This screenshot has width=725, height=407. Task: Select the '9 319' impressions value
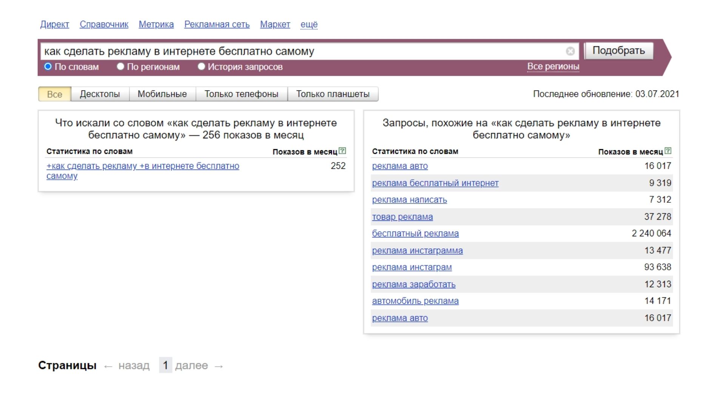[x=660, y=183]
